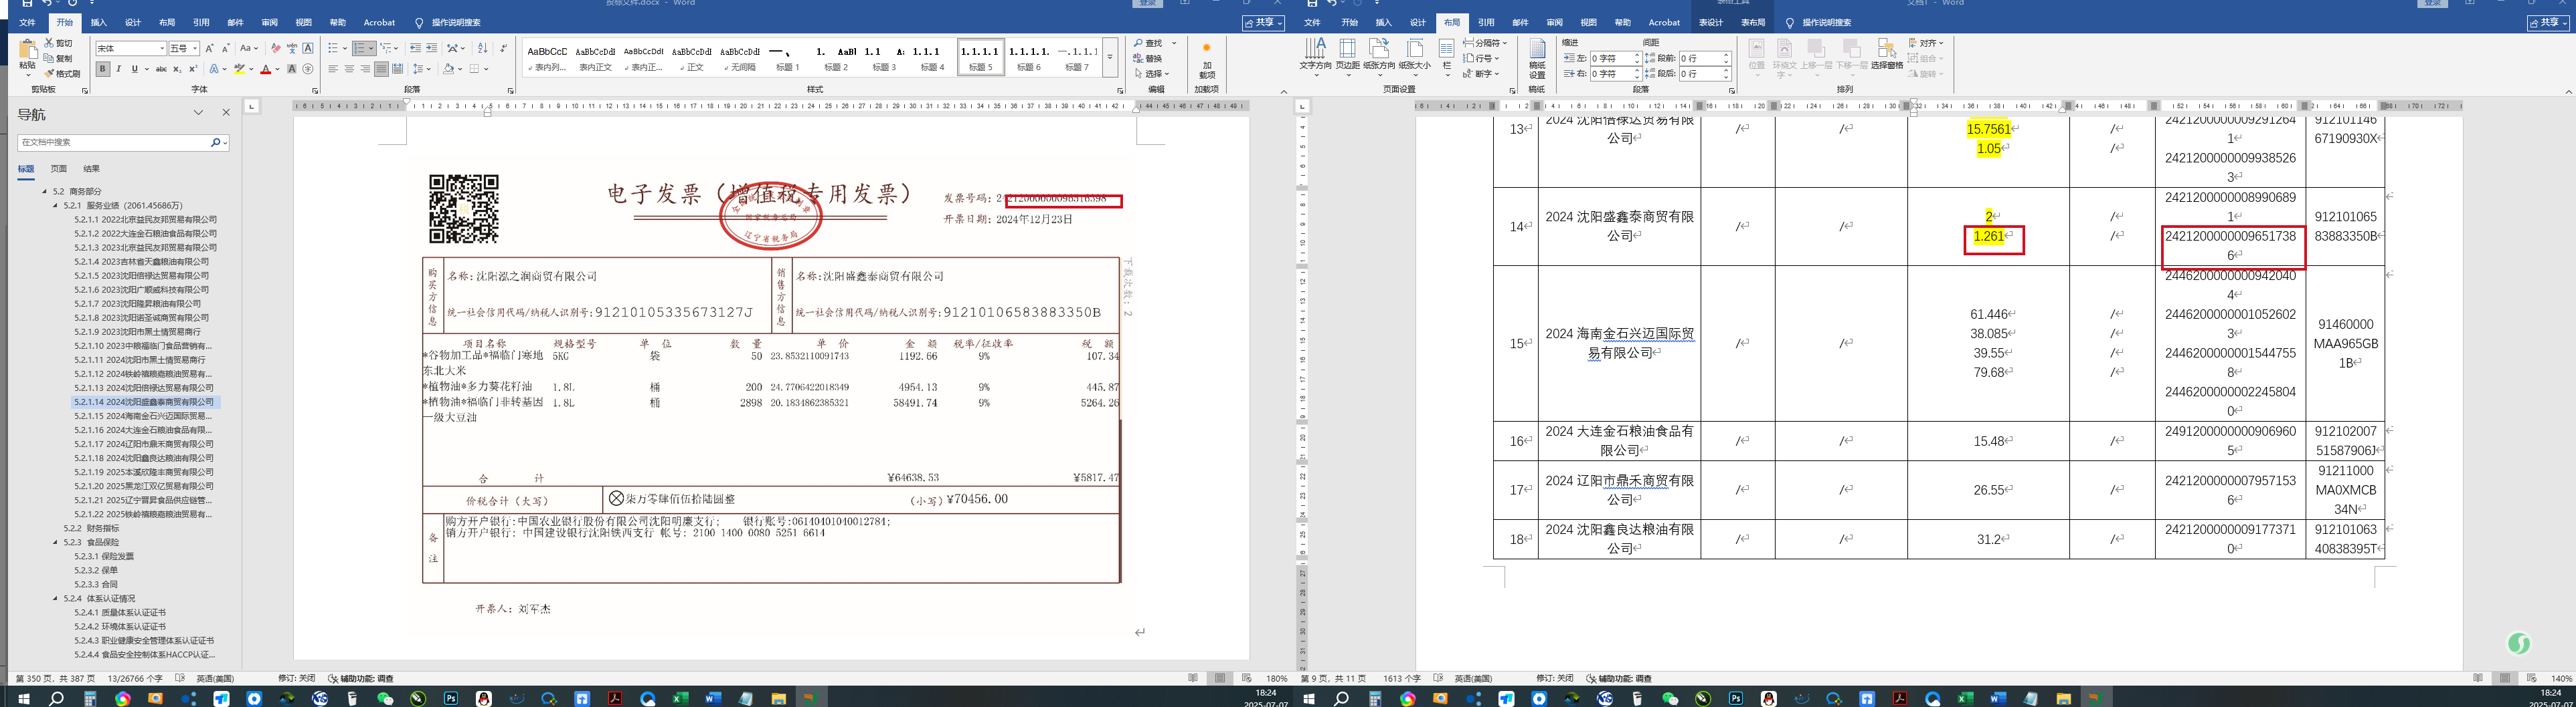Open the 分隔符 breaks dropdown in right window
This screenshot has height=707, width=2576.
(1484, 43)
